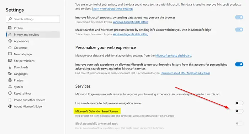Toggle the Improve Microsoft products switch
Viewport: 249px width, 134px height.
(x=239, y=17)
